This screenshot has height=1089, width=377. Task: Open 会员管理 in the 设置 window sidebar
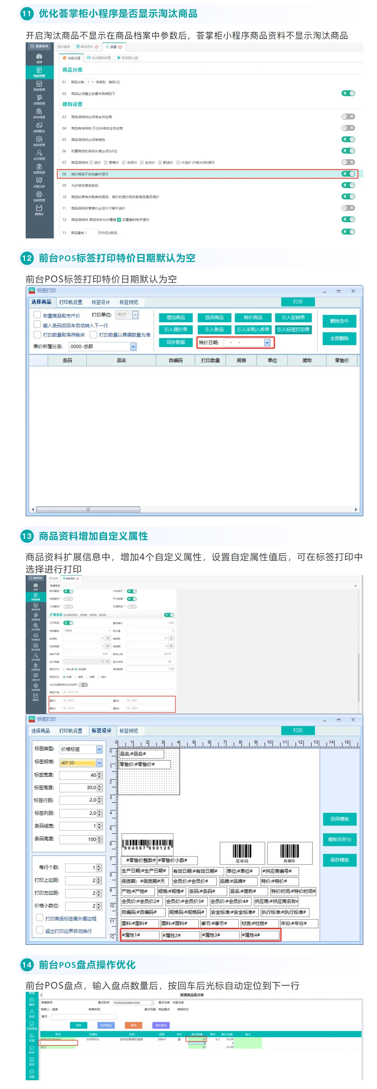click(x=39, y=155)
